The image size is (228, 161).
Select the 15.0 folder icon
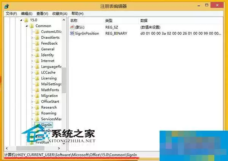pyautogui.click(x=26, y=20)
